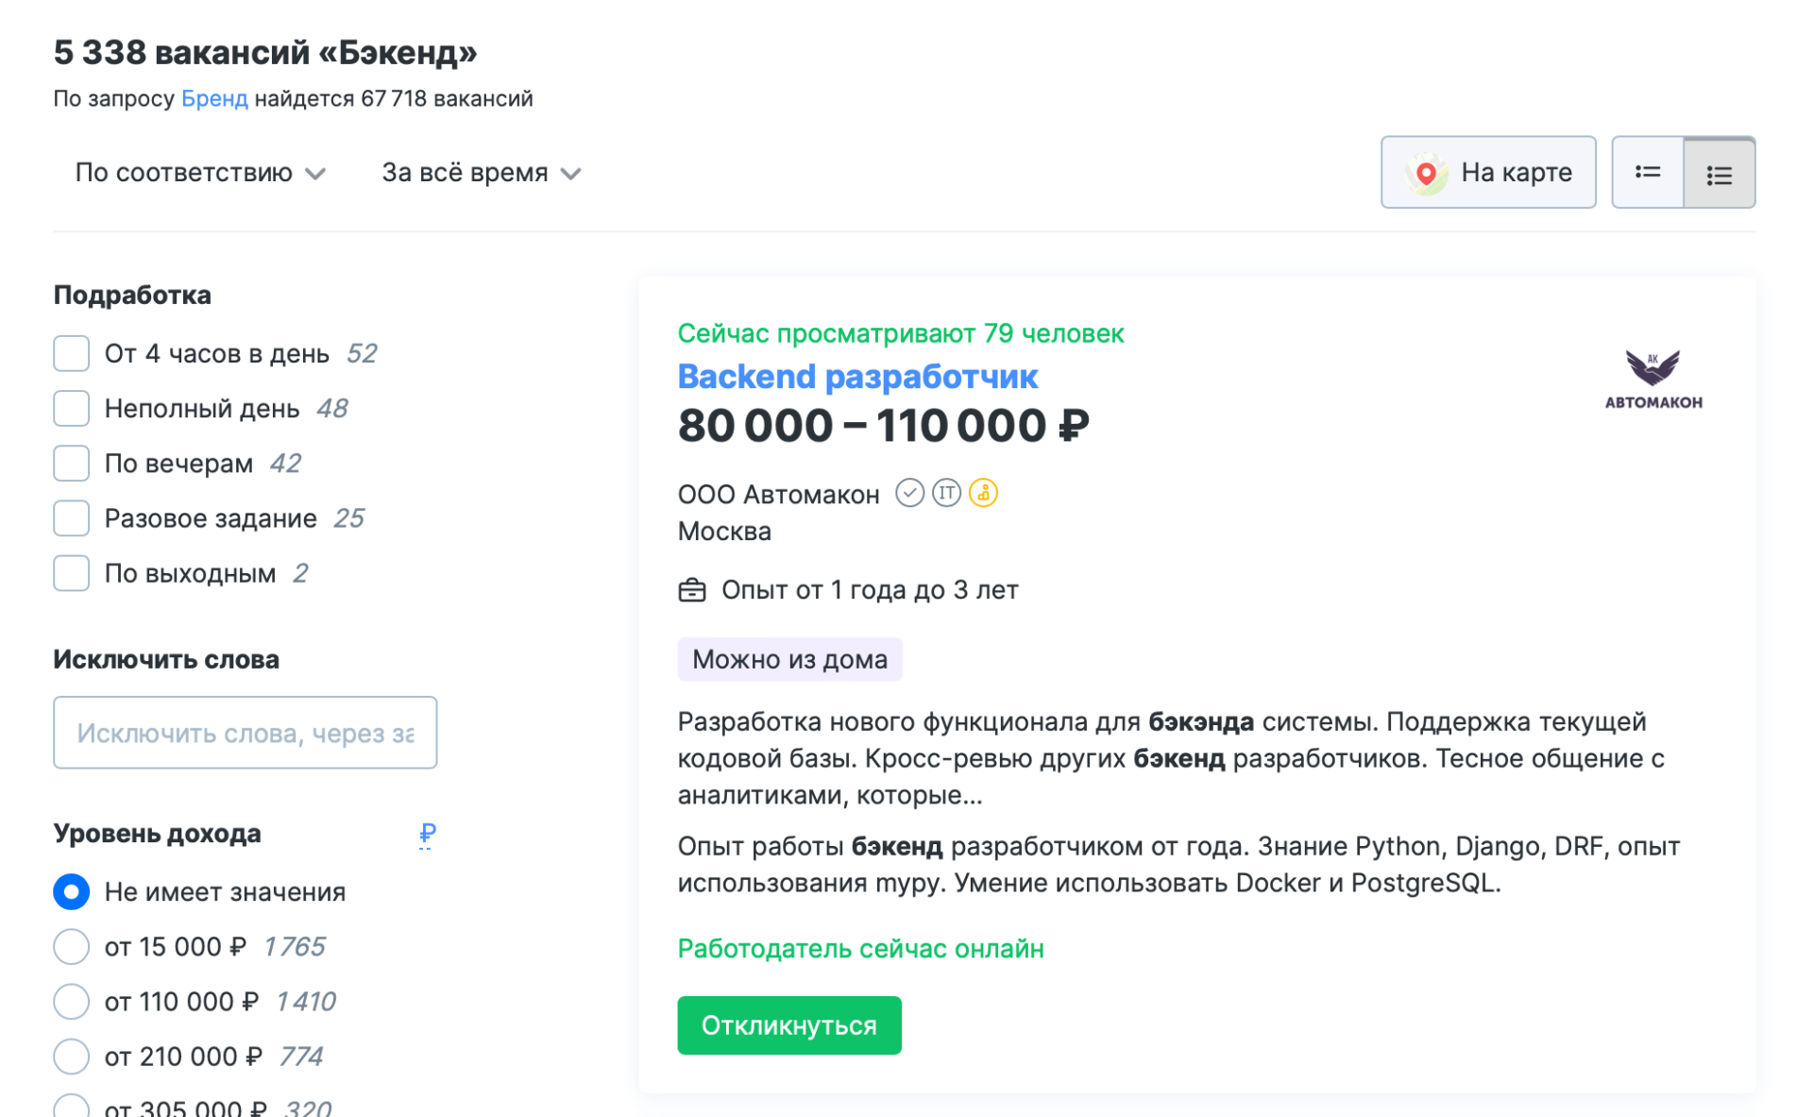Click the Можно из дома tag
1813x1117 pixels.
click(x=789, y=658)
